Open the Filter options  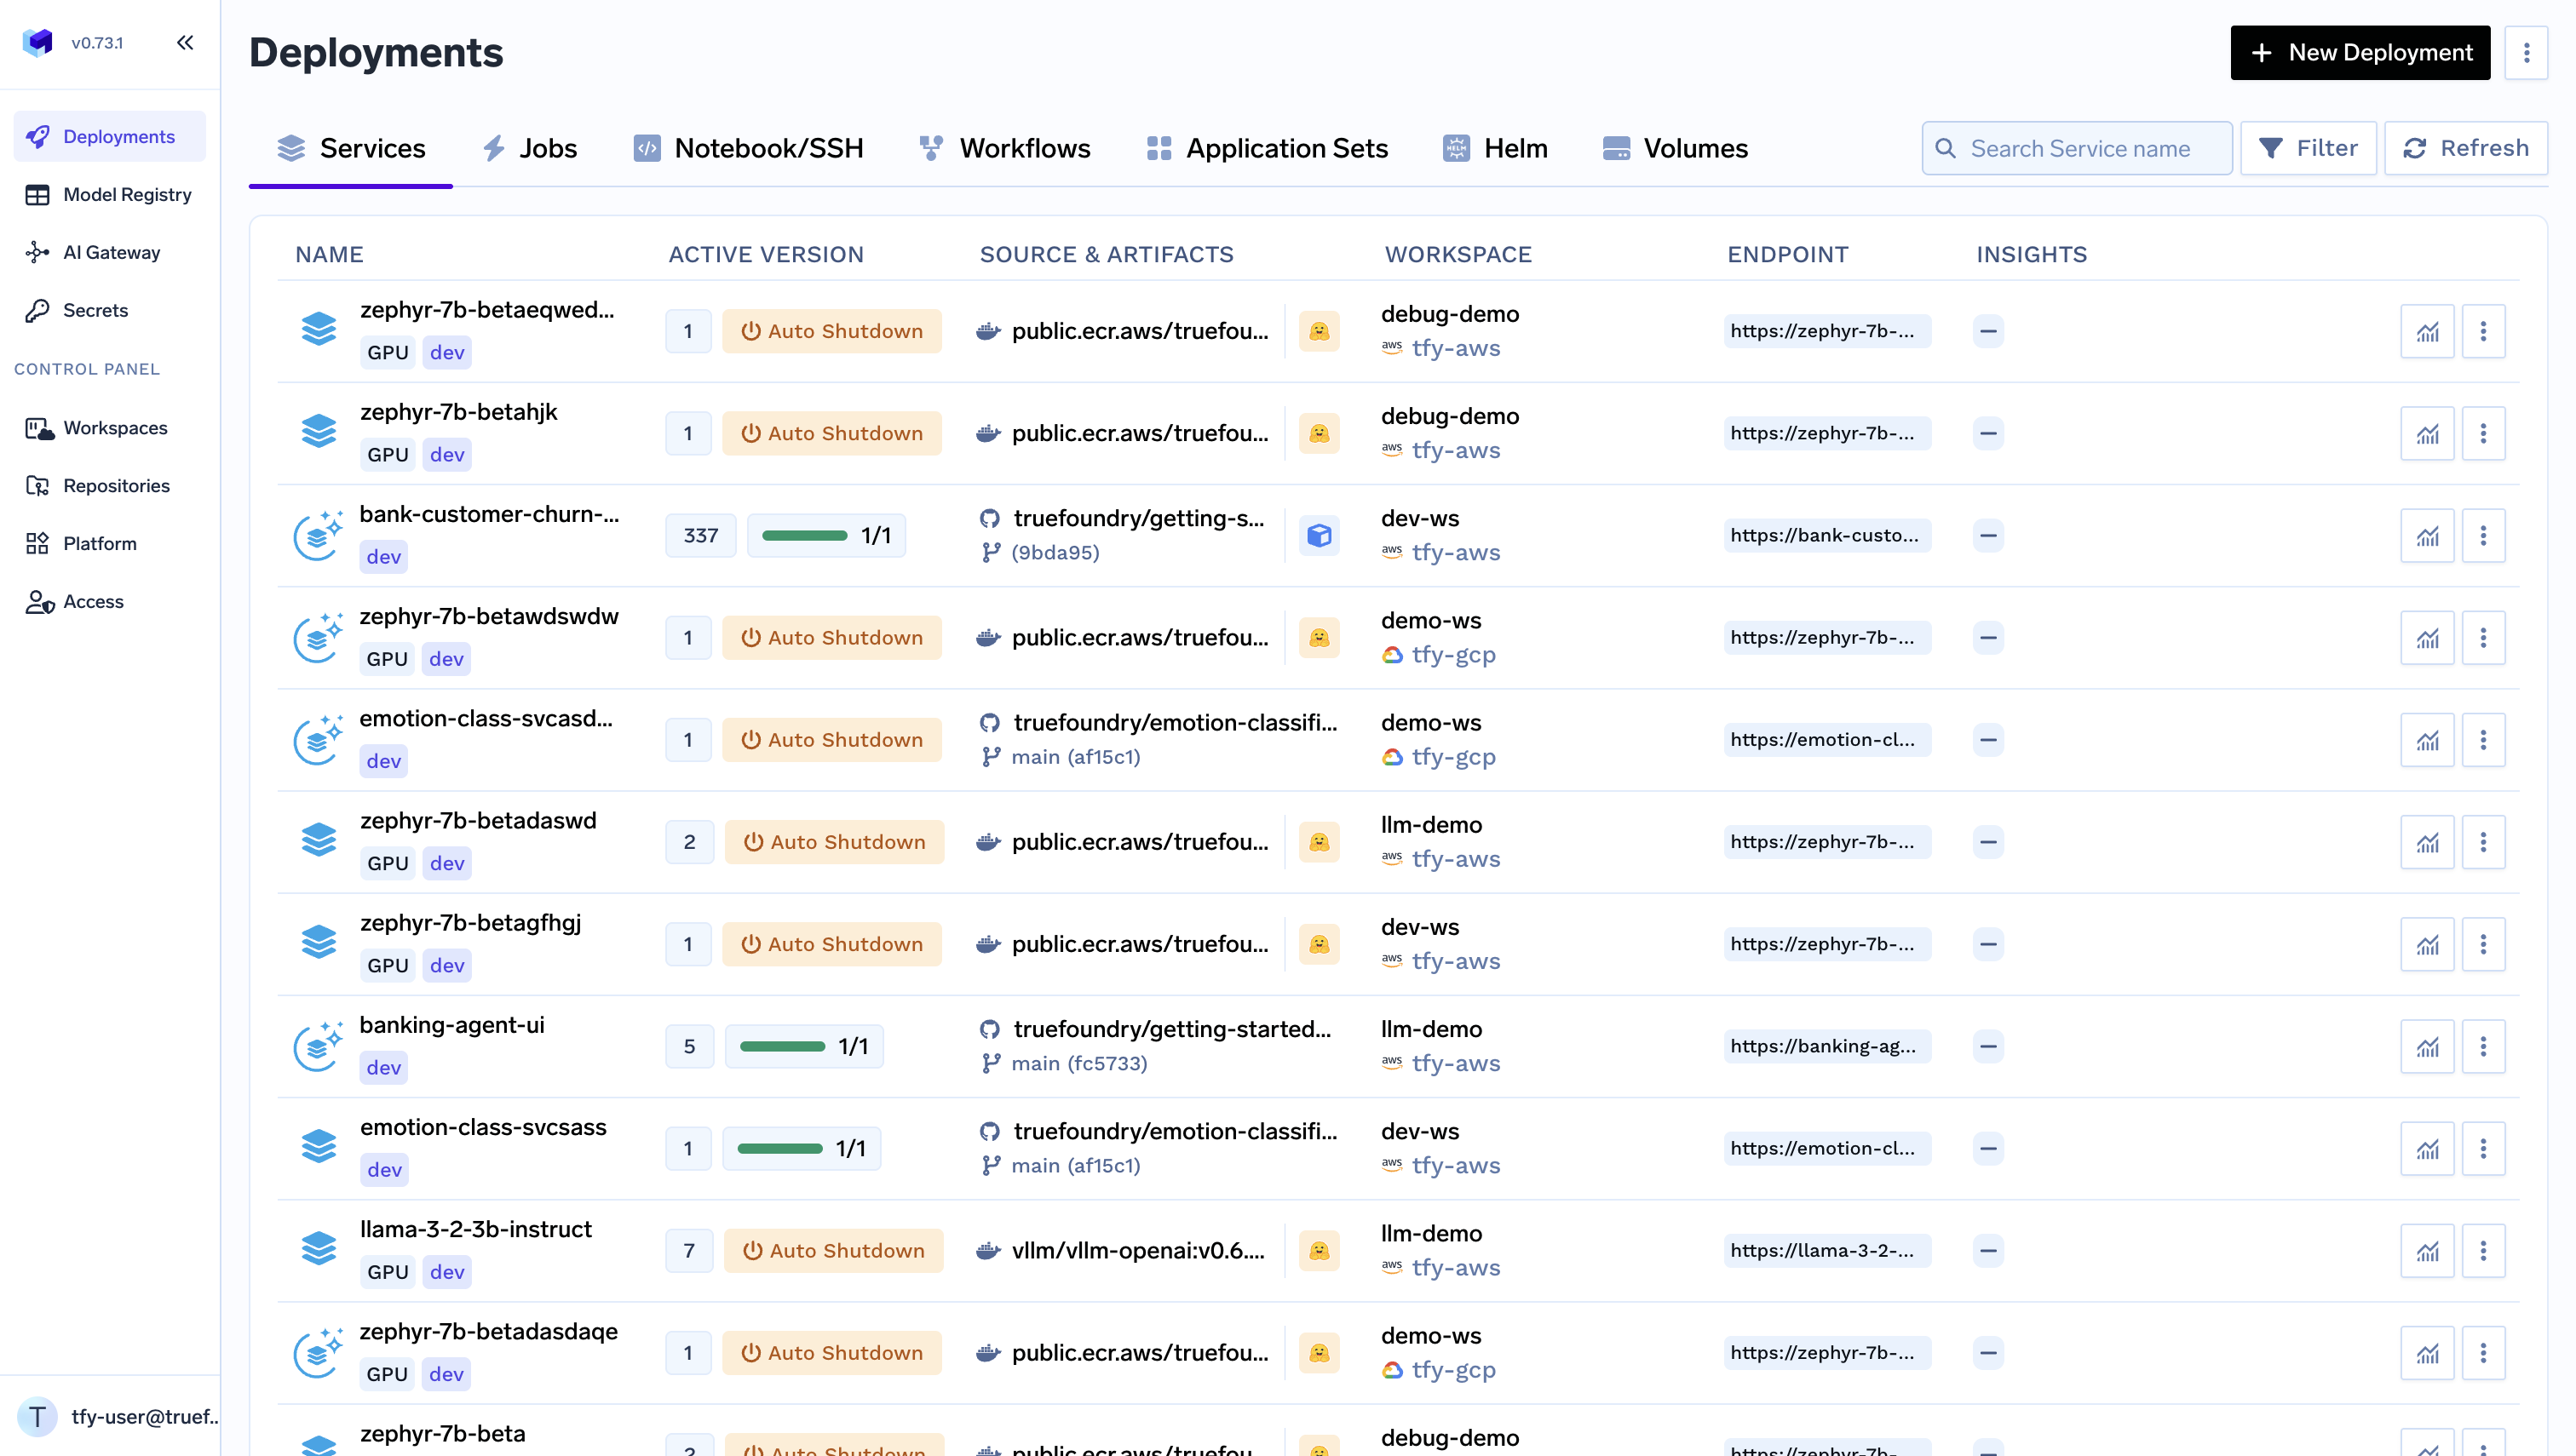[x=2308, y=148]
